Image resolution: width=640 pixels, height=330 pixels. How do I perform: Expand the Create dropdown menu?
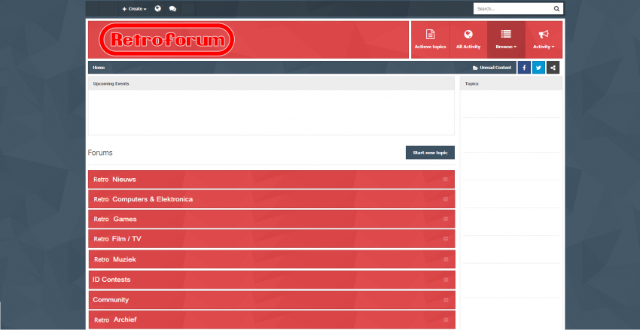pyautogui.click(x=134, y=9)
